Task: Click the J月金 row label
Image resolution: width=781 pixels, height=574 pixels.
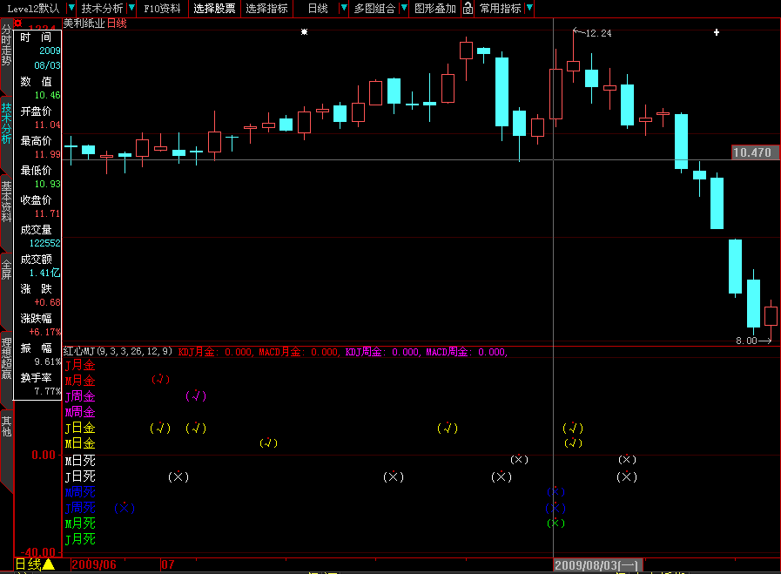Action: point(80,365)
